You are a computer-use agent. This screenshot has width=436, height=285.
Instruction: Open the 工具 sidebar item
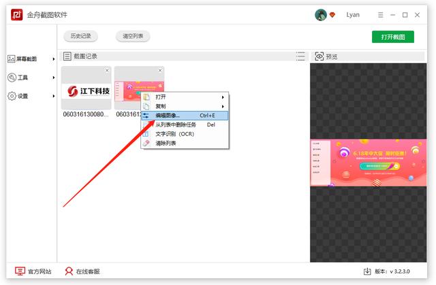point(31,78)
